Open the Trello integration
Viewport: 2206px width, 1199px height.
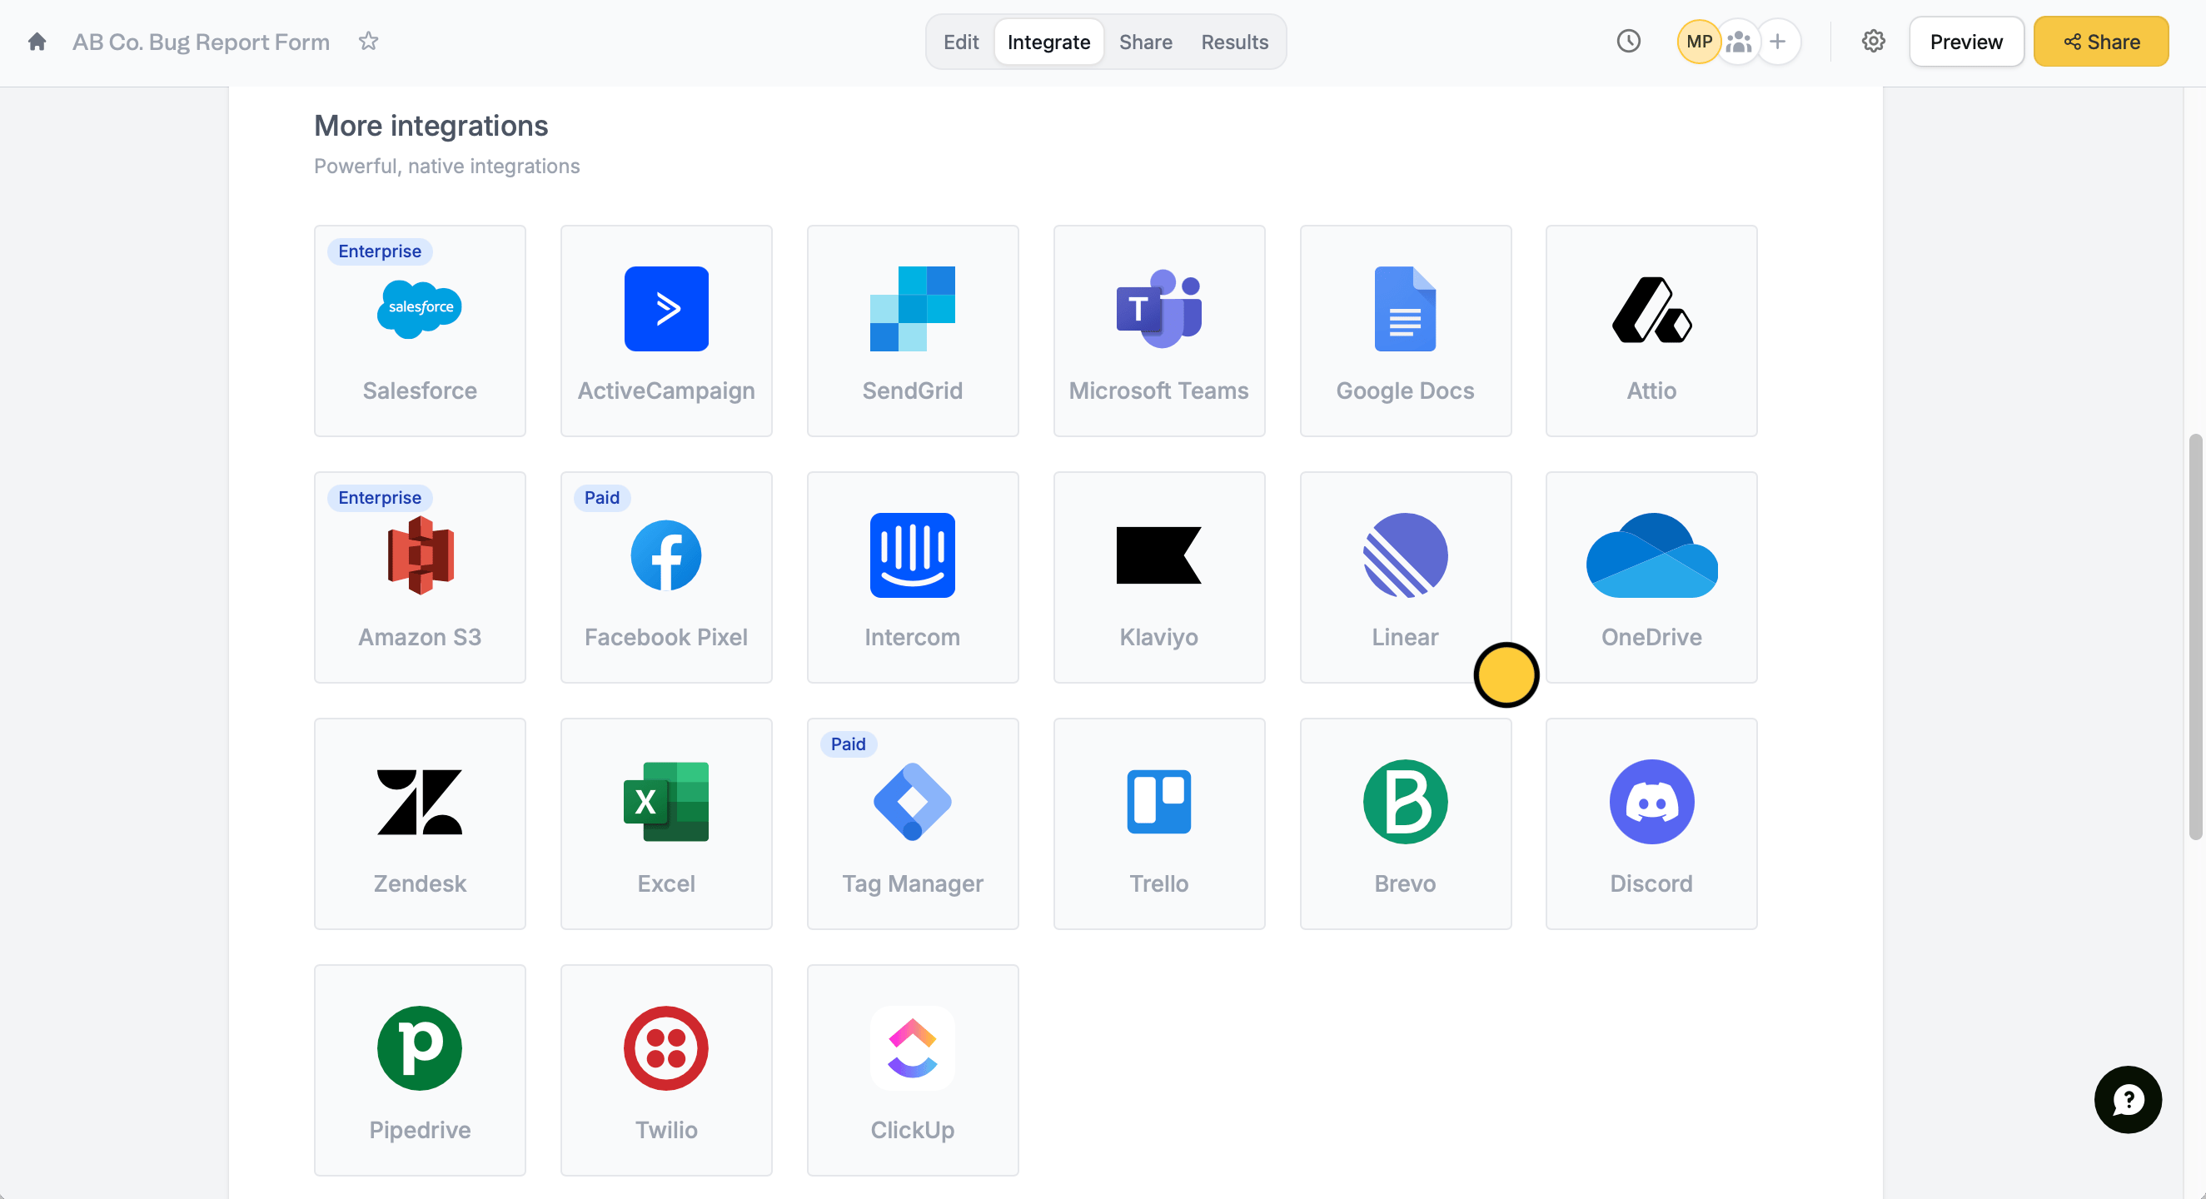(1159, 823)
